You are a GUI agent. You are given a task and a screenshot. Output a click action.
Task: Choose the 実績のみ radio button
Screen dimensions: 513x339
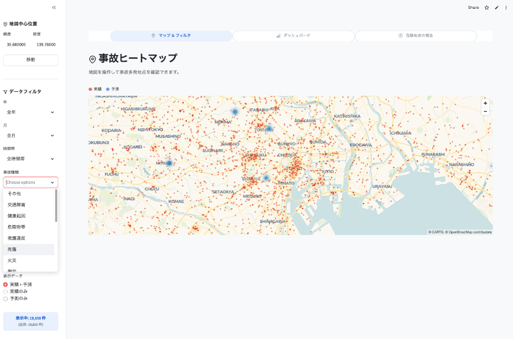click(x=5, y=291)
